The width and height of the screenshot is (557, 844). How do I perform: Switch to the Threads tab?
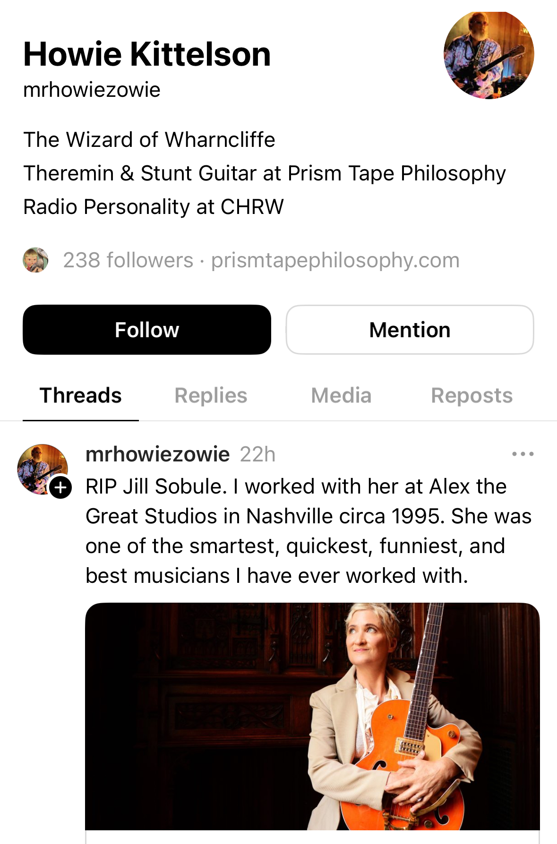click(x=81, y=396)
